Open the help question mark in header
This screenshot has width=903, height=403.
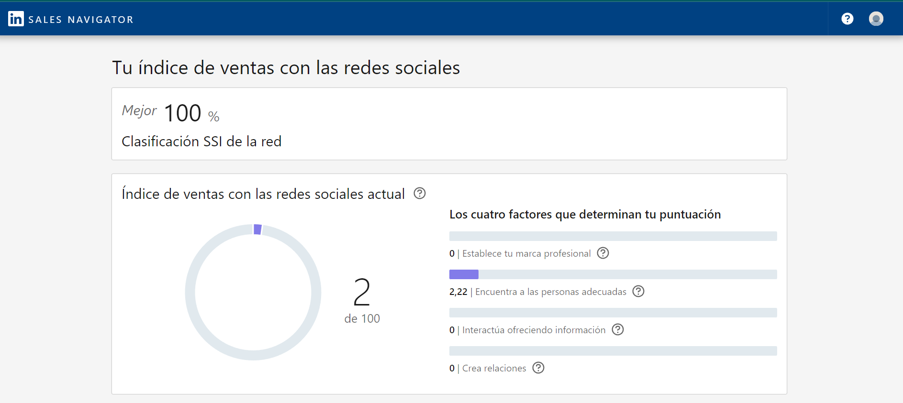tap(847, 19)
